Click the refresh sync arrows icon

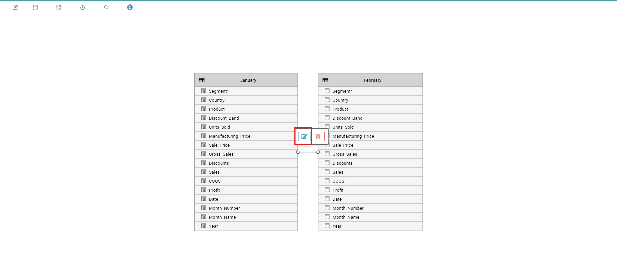click(x=106, y=7)
